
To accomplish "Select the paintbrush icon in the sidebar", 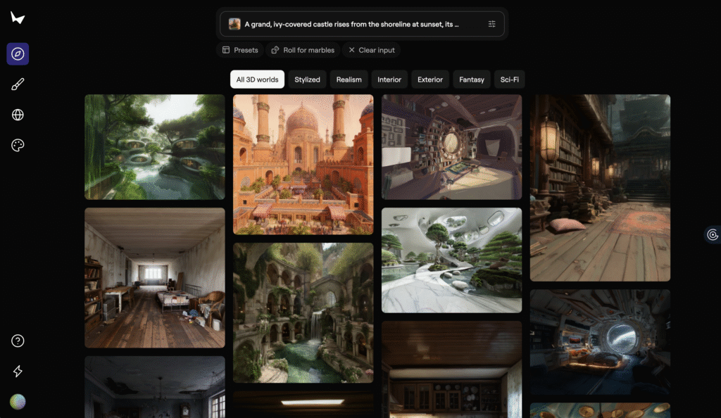I will point(18,84).
